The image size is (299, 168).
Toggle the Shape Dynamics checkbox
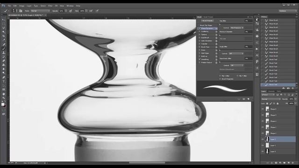(199, 28)
